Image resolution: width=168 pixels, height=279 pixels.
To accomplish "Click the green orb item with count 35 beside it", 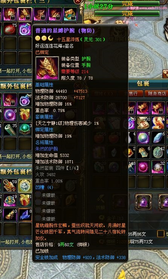I will [25, 129].
